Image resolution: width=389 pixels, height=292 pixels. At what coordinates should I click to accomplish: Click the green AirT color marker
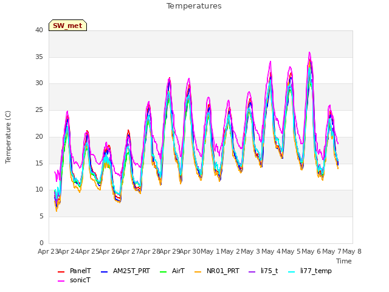click(x=164, y=272)
